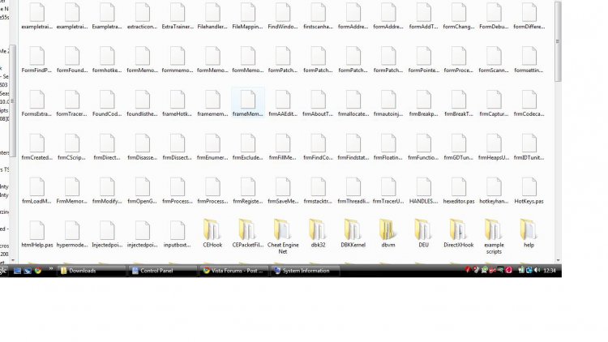The width and height of the screenshot is (608, 342).
Task: Select the ExtraTrainer... file icon
Action: pyautogui.click(x=178, y=12)
